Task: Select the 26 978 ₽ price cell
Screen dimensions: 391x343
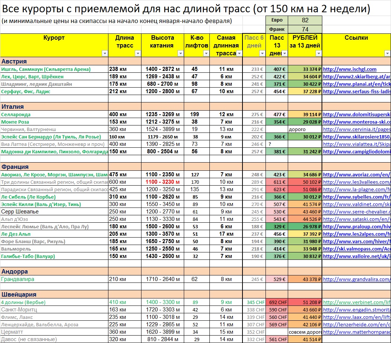Action: 305,226
